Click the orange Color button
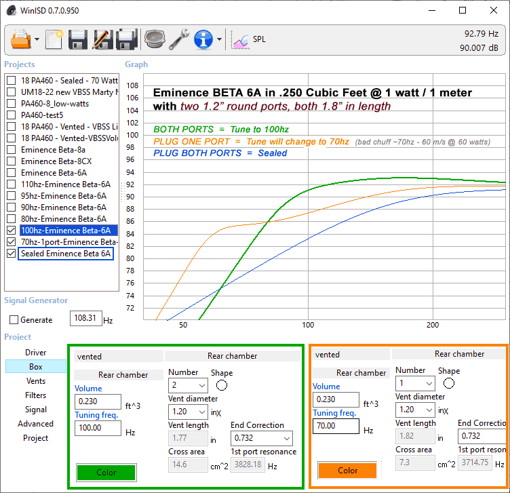 point(348,470)
